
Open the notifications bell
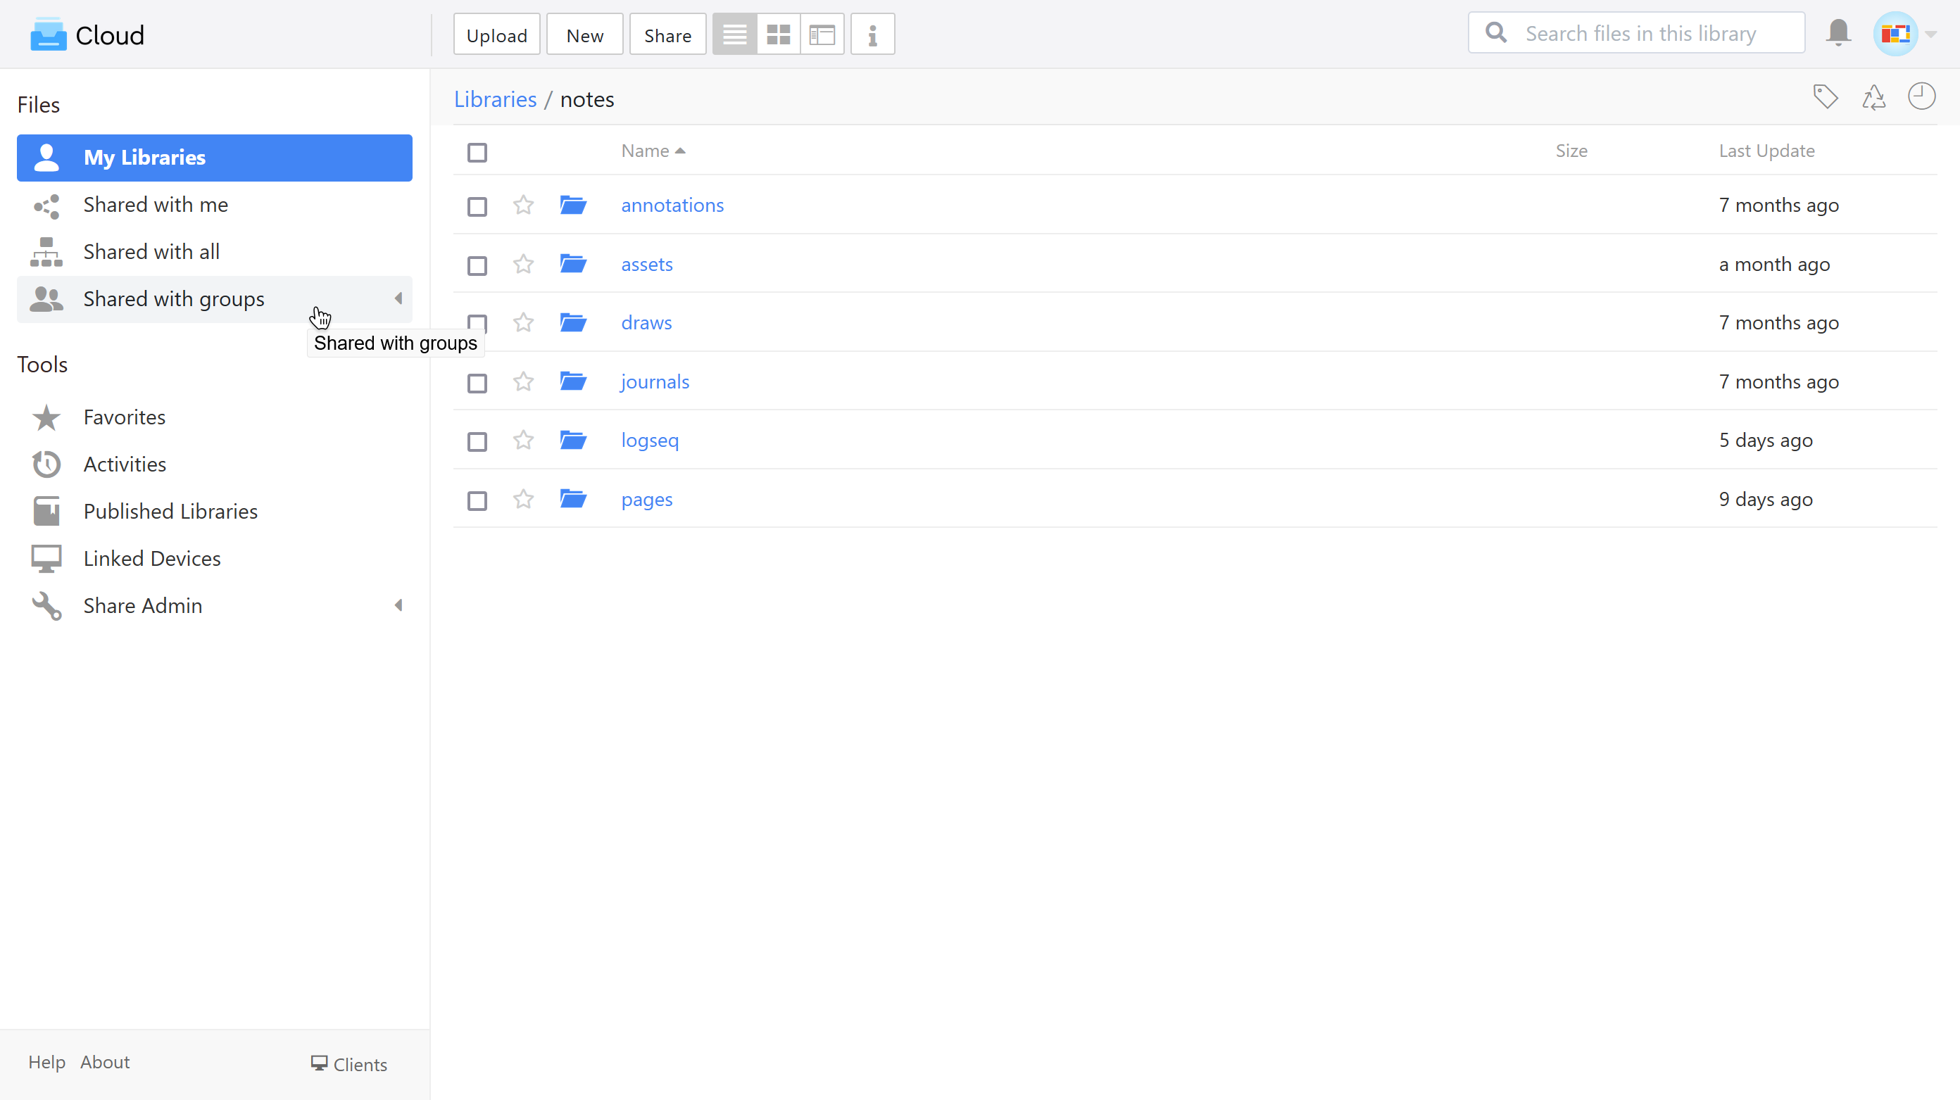(1838, 34)
